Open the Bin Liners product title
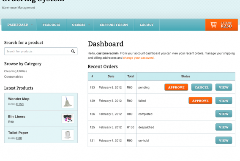 coord(16,117)
